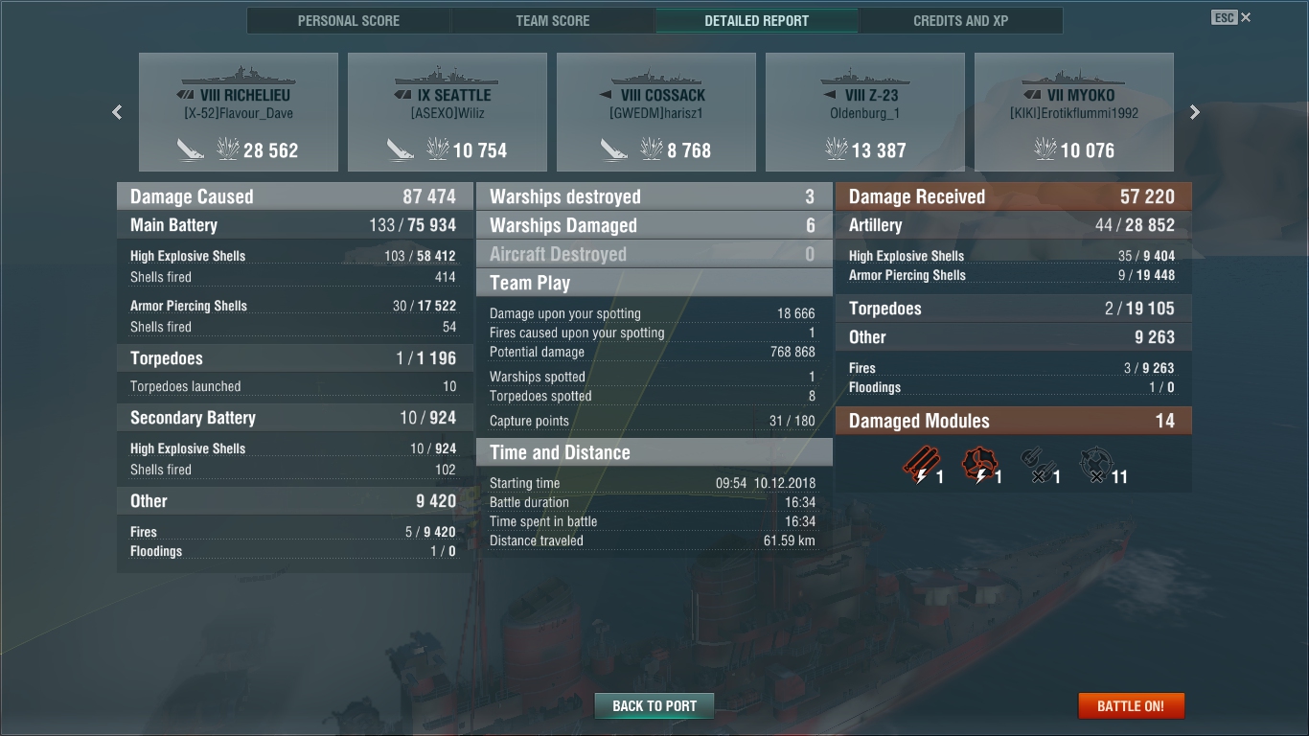
Task: Show the next enemy ships with right arrow
Action: point(1194,112)
